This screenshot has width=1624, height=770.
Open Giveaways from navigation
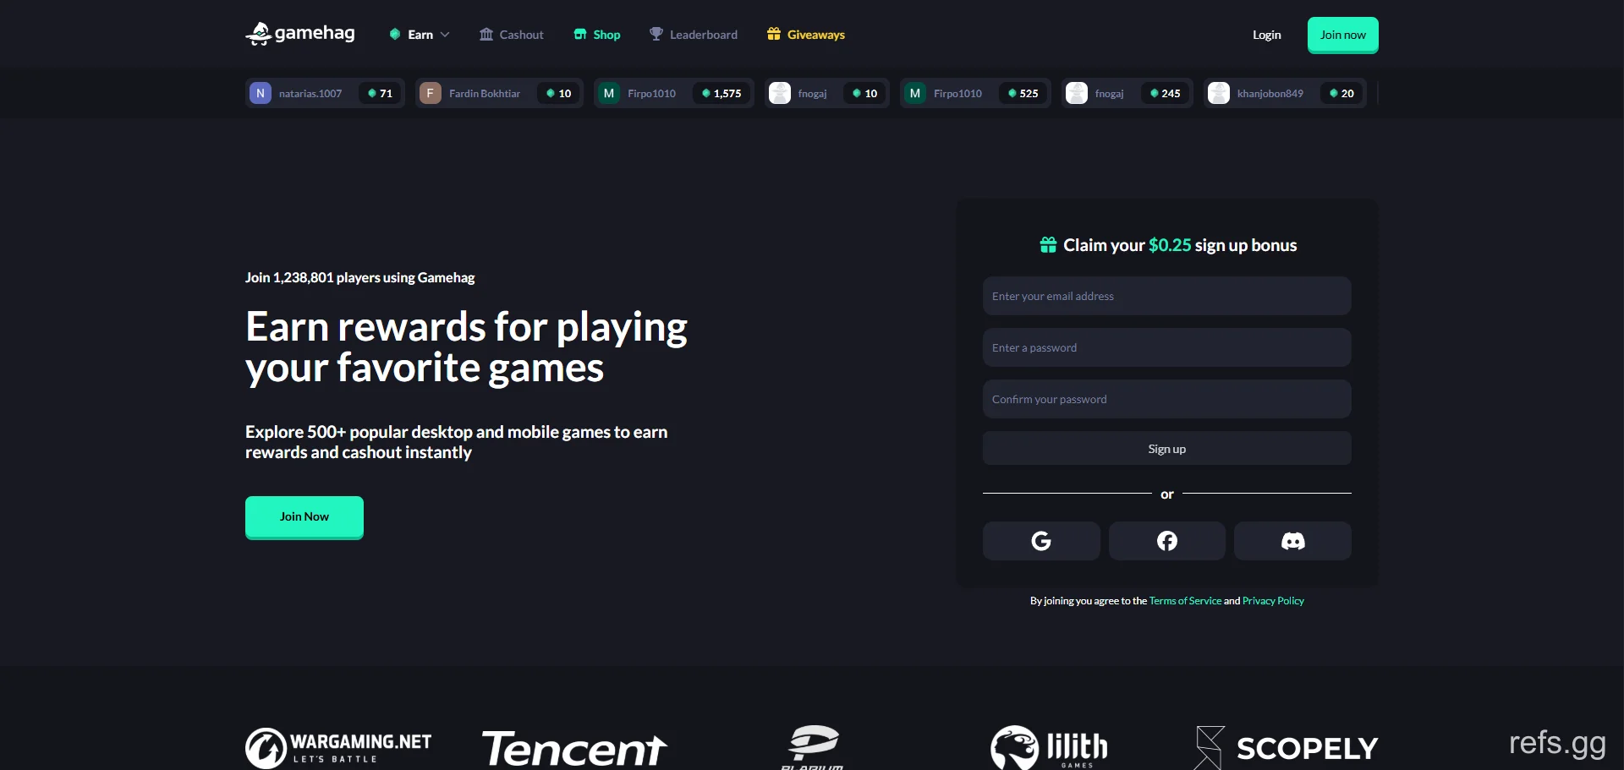(x=806, y=35)
